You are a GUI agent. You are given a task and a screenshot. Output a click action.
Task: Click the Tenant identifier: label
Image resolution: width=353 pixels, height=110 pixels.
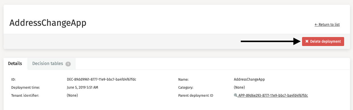pos(25,95)
